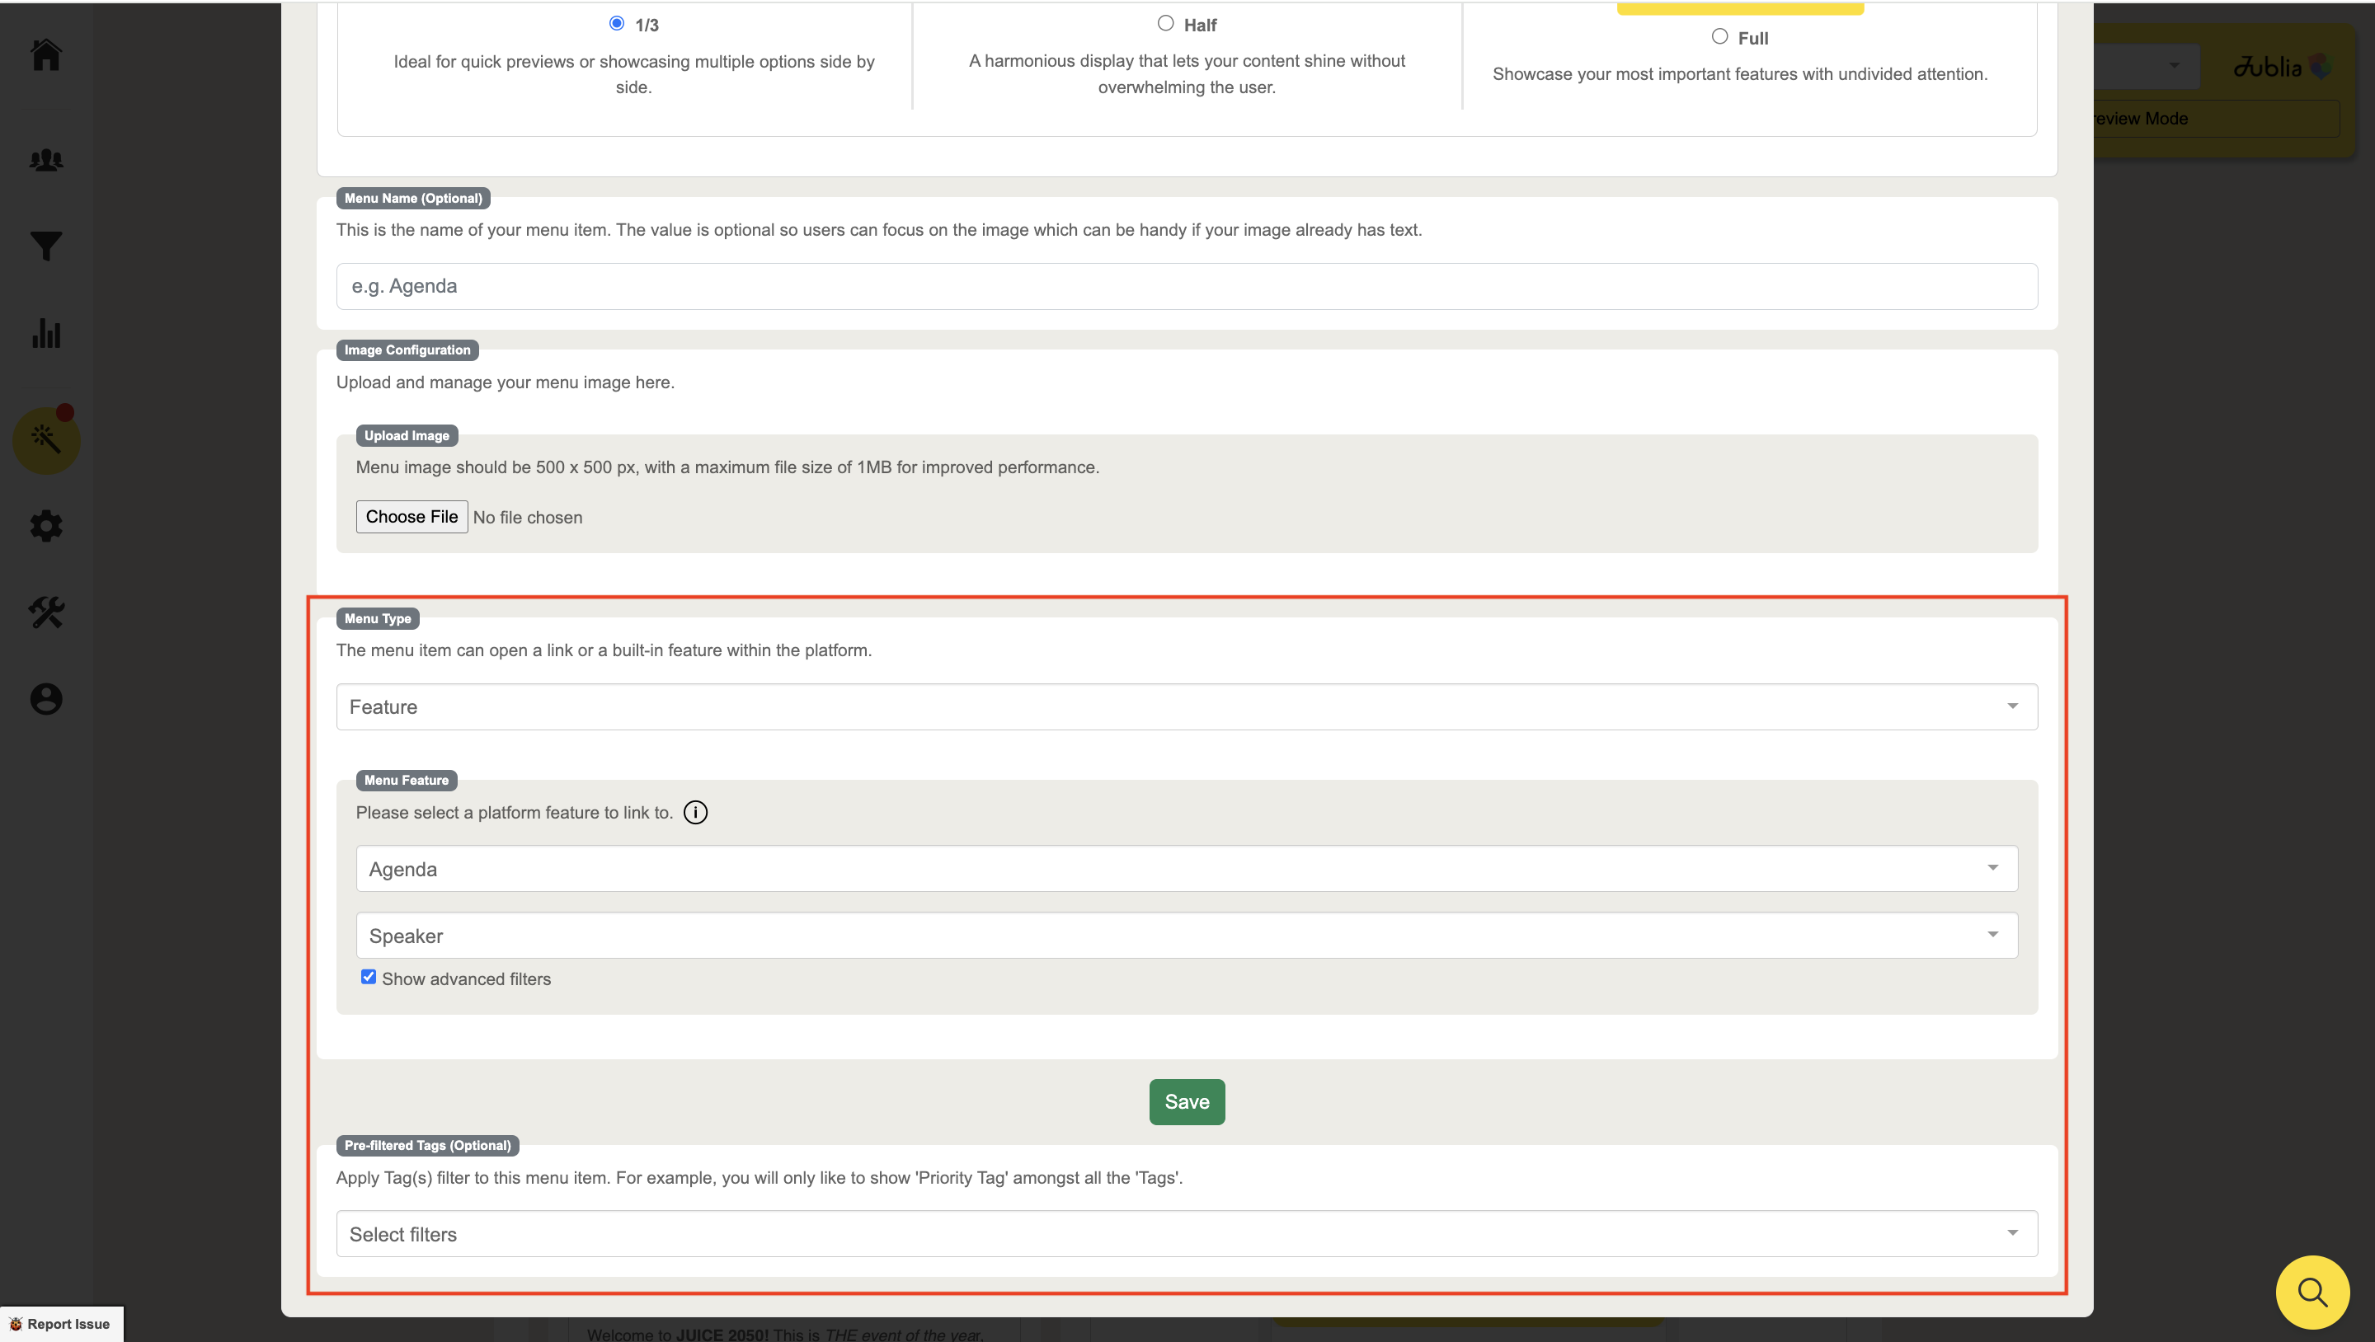This screenshot has width=2375, height=1342.
Task: Open the Select filters tags dropdown
Action: [x=1186, y=1234]
